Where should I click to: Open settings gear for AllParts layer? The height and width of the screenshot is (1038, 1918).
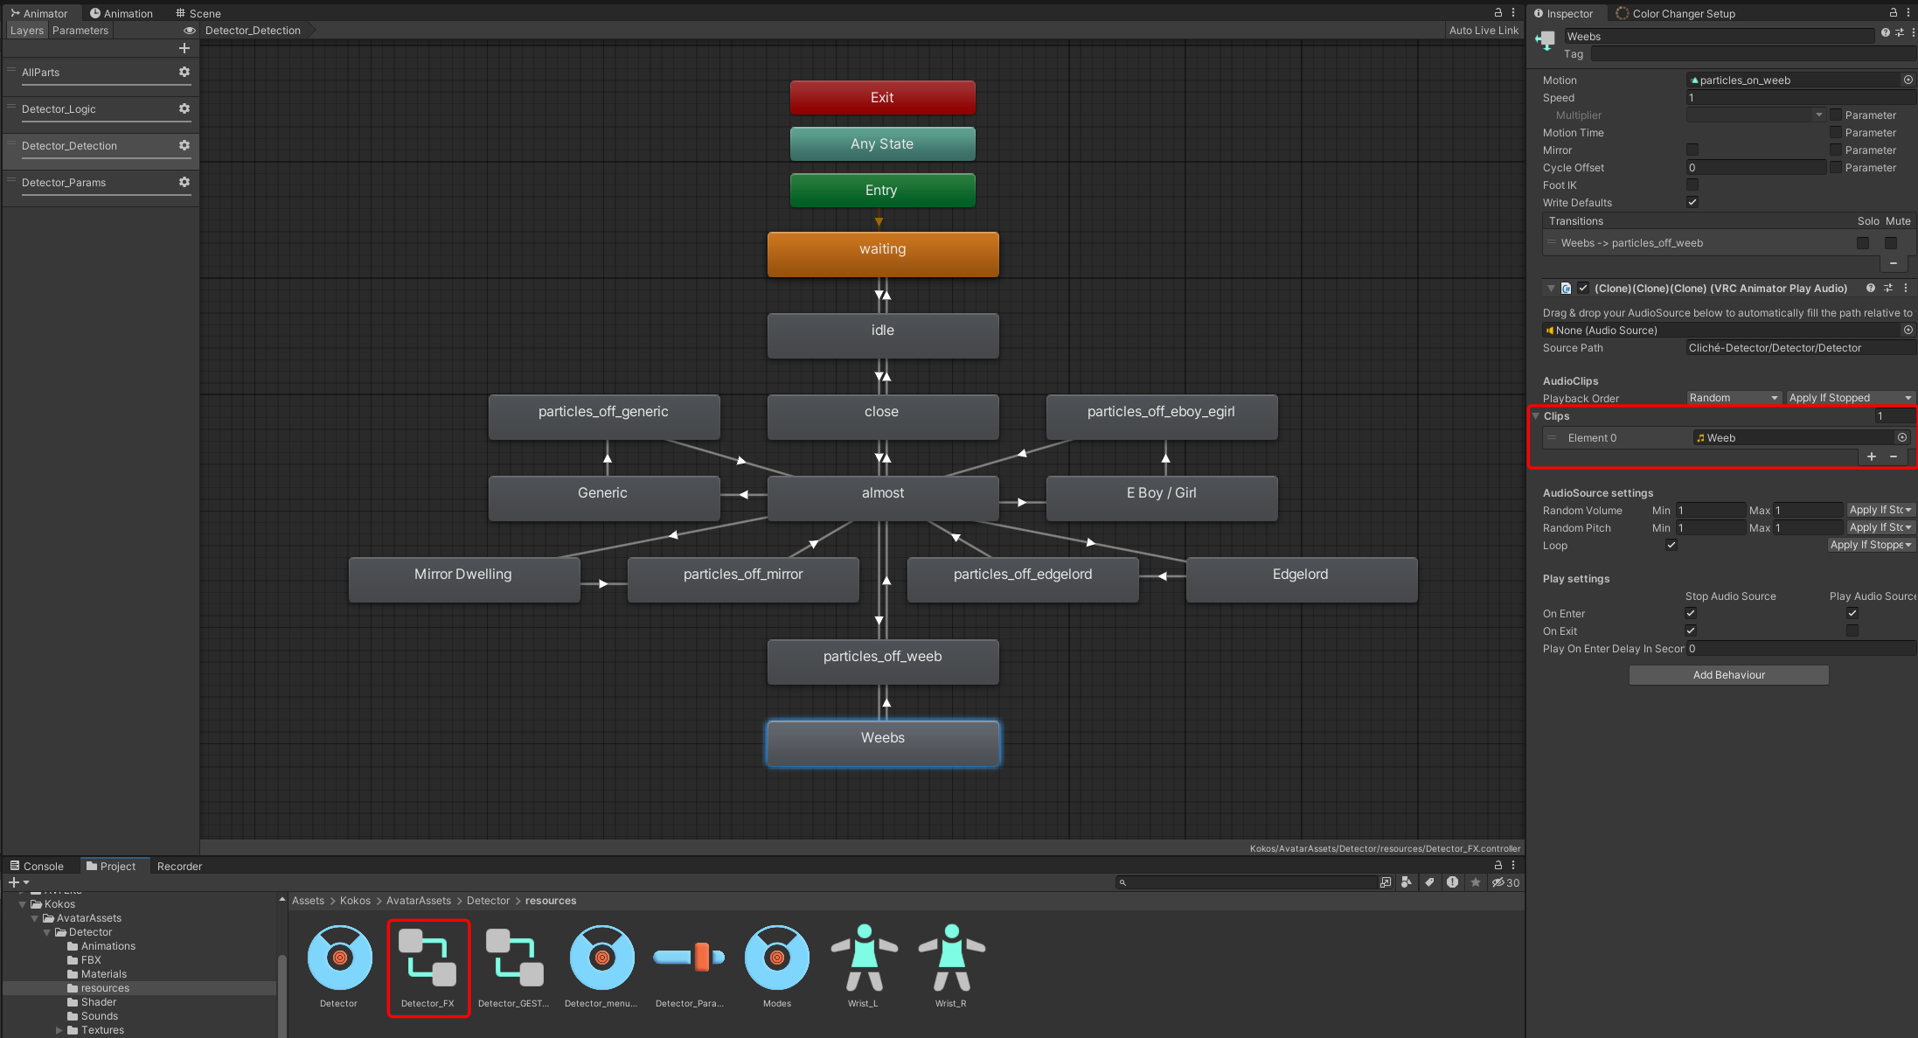point(184,72)
